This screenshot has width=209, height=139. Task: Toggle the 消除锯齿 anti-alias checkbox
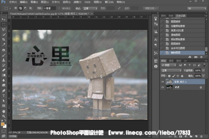(x=59, y=8)
